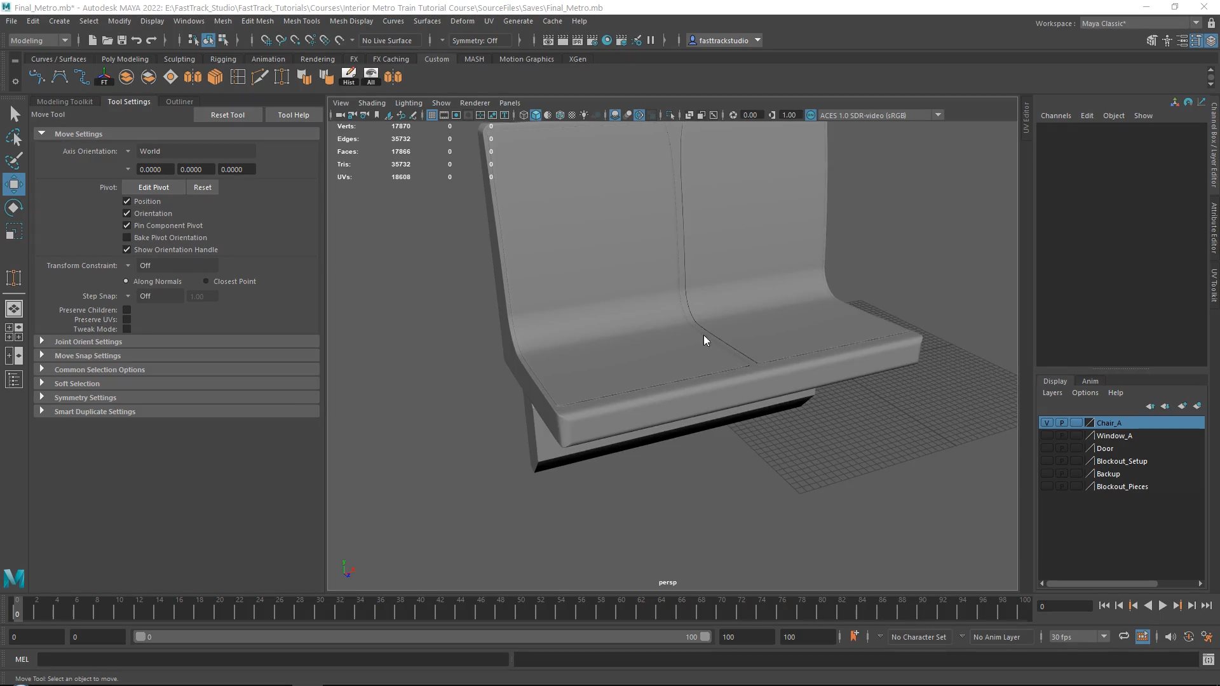Switch to the Outliner tab
The image size is (1220, 686).
179,102
